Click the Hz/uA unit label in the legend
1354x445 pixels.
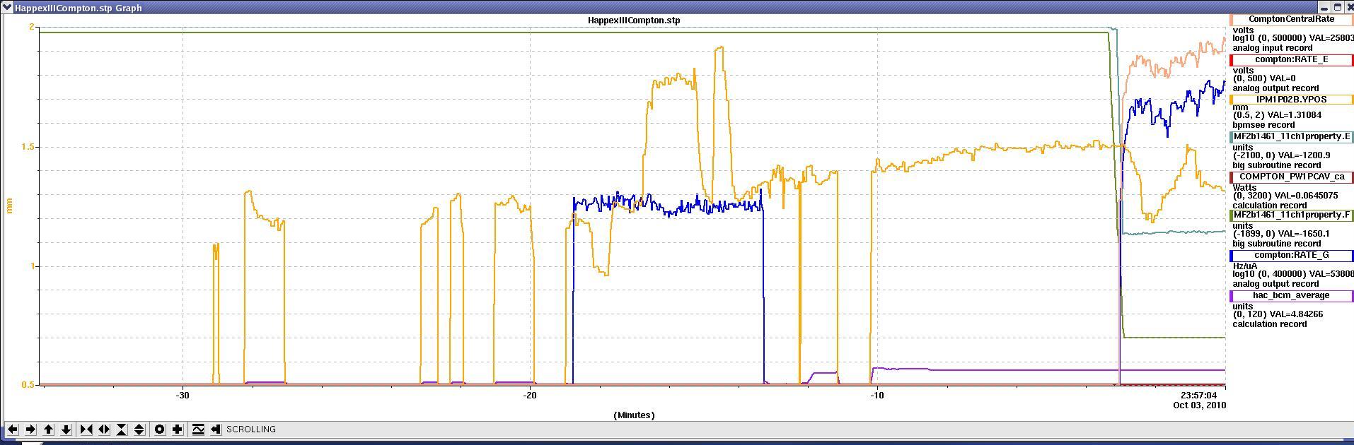(1245, 266)
